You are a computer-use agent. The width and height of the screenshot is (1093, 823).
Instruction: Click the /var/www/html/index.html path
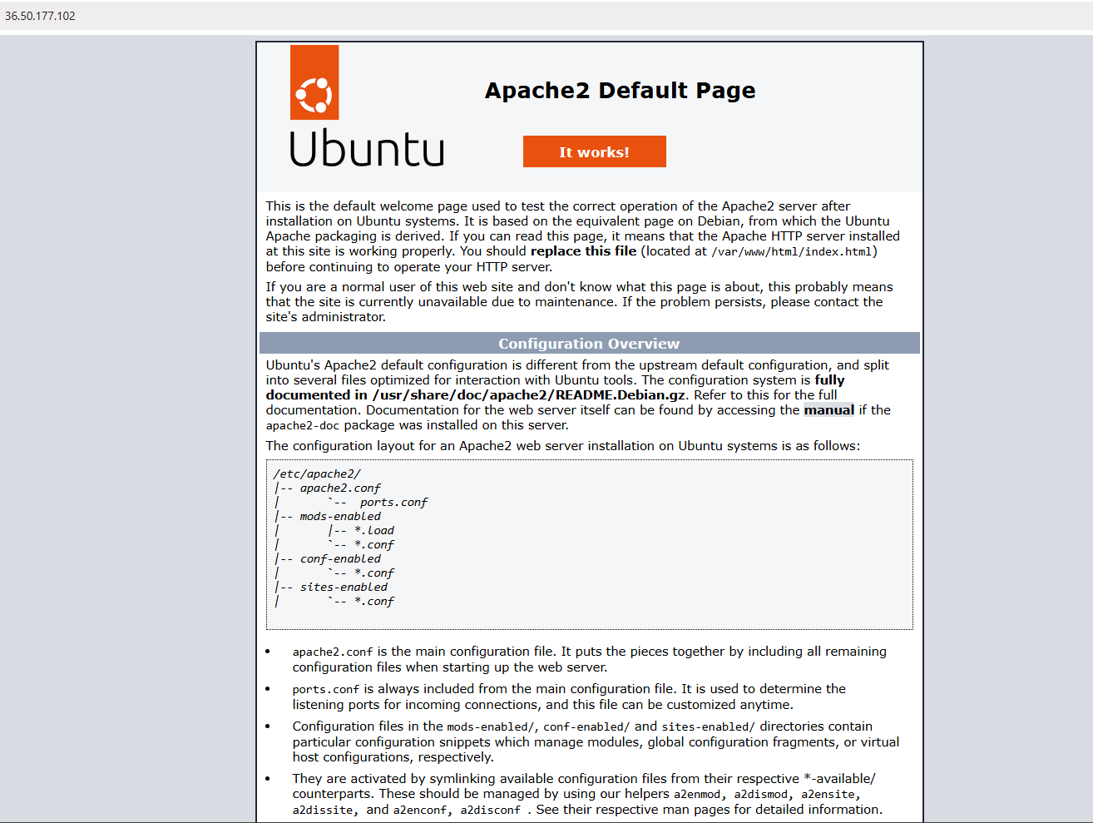click(x=792, y=252)
